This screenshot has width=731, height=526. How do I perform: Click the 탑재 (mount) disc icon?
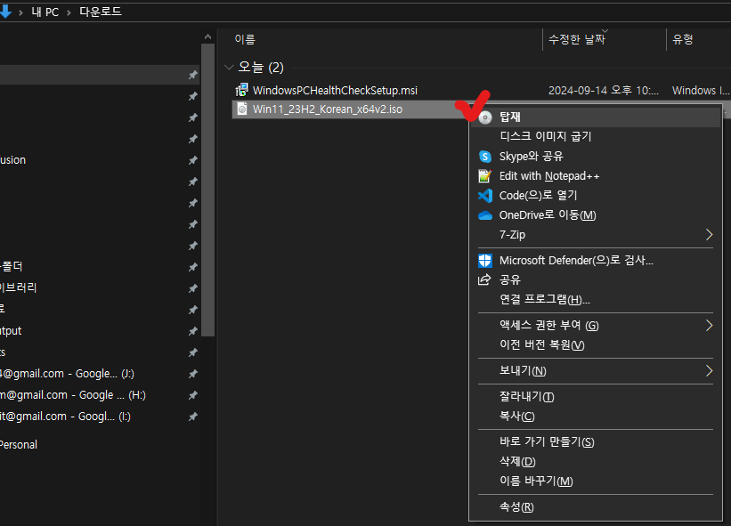click(x=485, y=117)
